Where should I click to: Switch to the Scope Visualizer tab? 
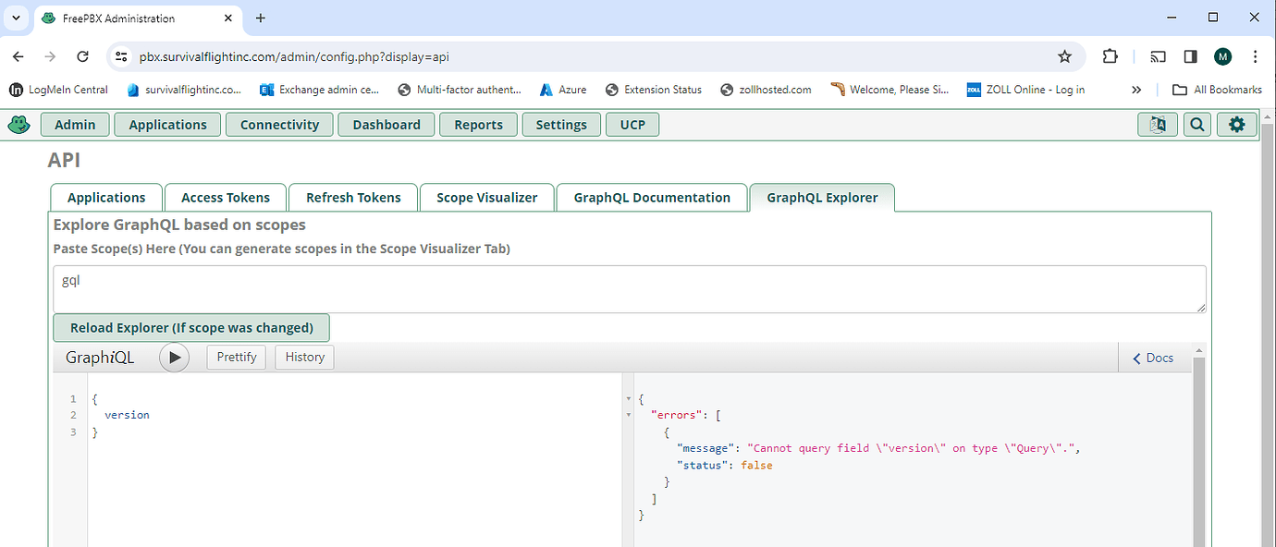[x=486, y=198]
